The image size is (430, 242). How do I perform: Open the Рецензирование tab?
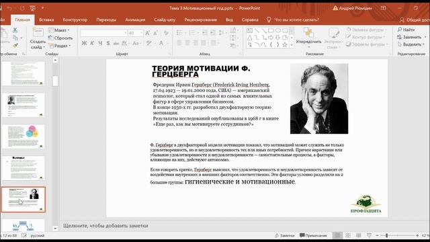pyautogui.click(x=200, y=19)
